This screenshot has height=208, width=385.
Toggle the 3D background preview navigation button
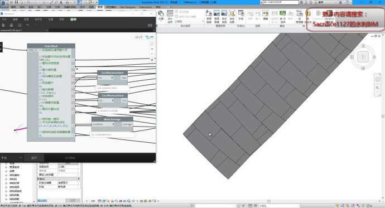(x=138, y=37)
